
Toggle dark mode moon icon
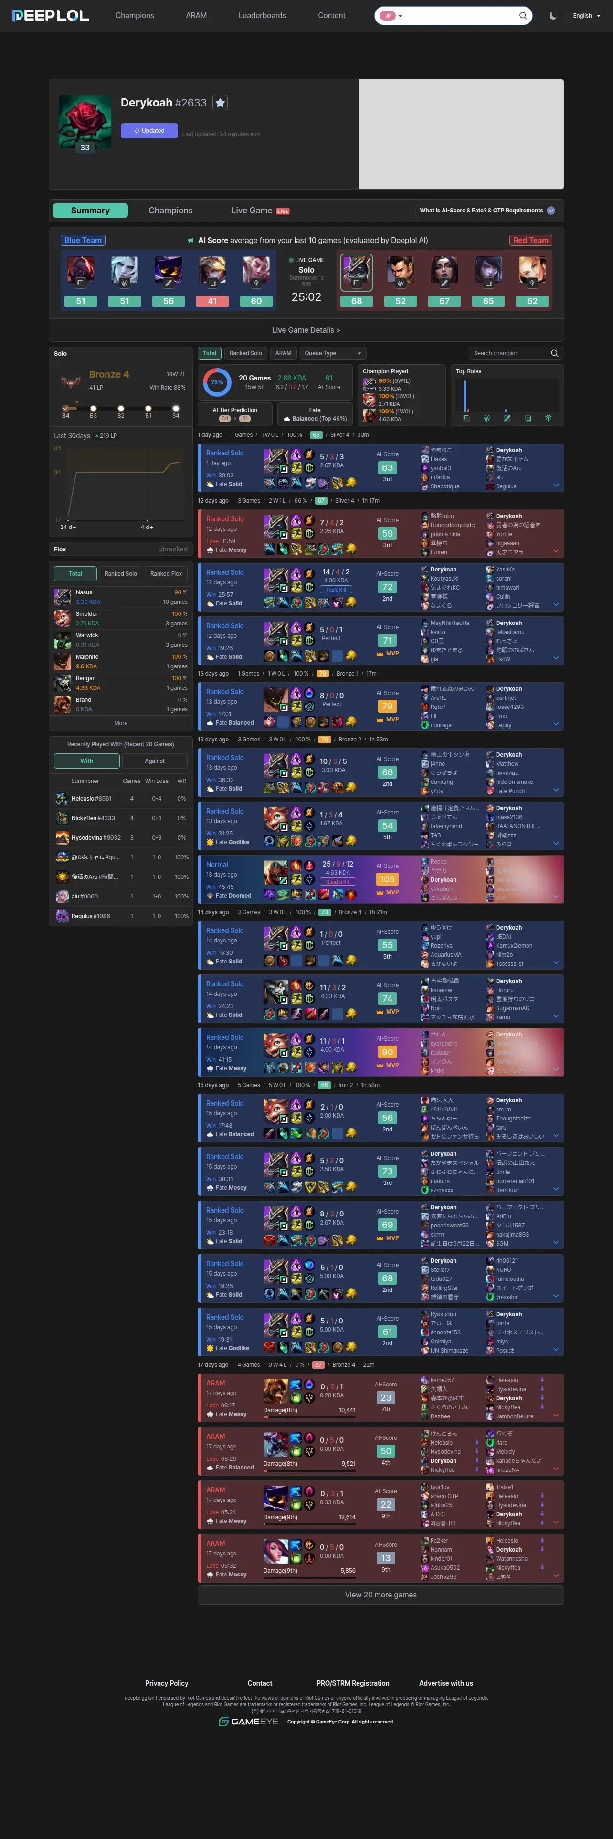pos(553,16)
